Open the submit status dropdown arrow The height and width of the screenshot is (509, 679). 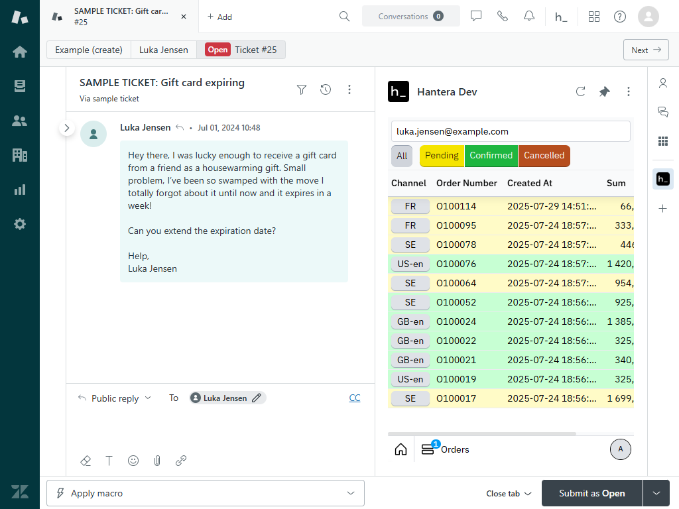pos(656,493)
